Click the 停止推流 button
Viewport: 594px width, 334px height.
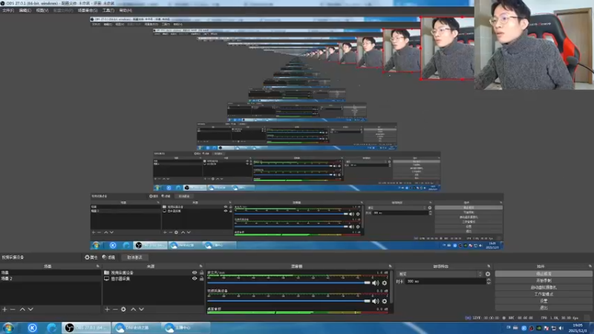[x=544, y=274]
